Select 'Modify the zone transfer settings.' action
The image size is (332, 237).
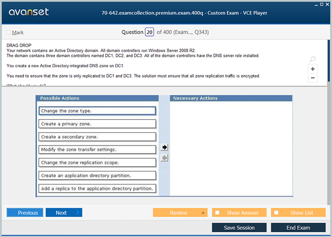pyautogui.click(x=97, y=150)
